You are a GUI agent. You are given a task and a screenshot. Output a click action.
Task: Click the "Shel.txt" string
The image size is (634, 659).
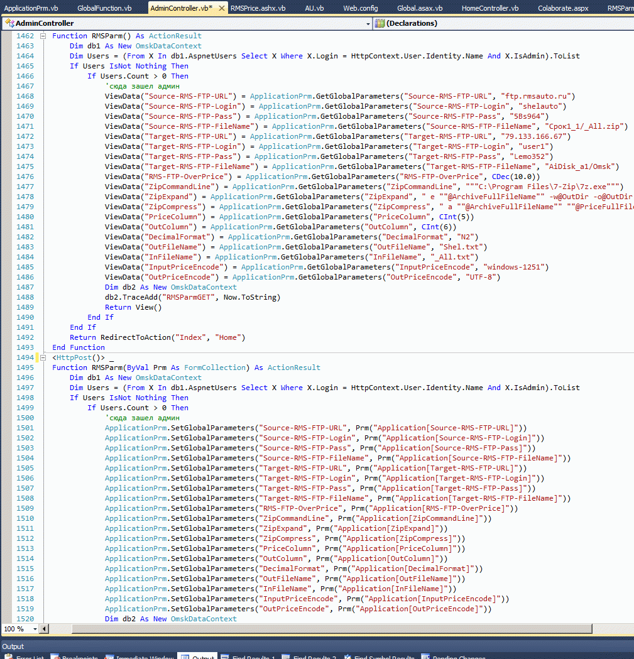click(x=461, y=247)
